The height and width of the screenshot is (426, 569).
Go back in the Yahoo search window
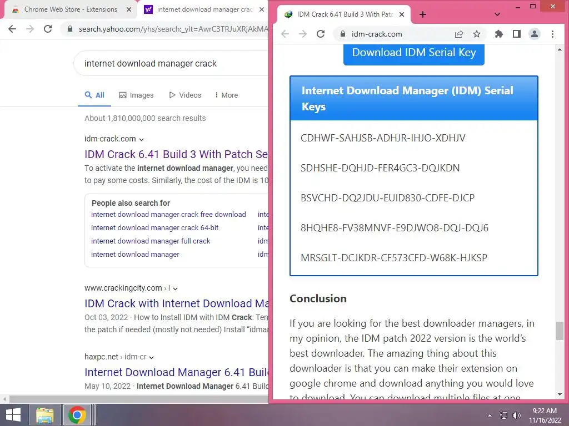point(12,29)
